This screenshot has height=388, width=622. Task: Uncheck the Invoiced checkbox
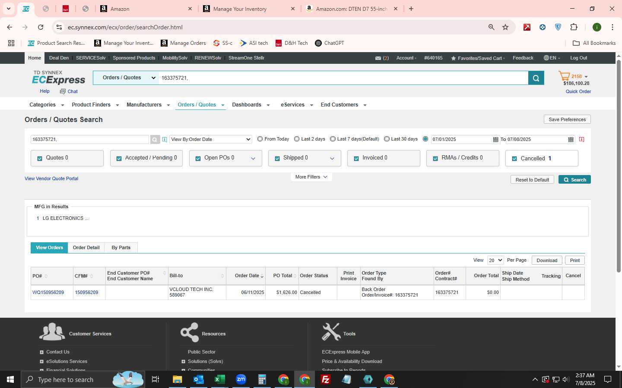356,158
